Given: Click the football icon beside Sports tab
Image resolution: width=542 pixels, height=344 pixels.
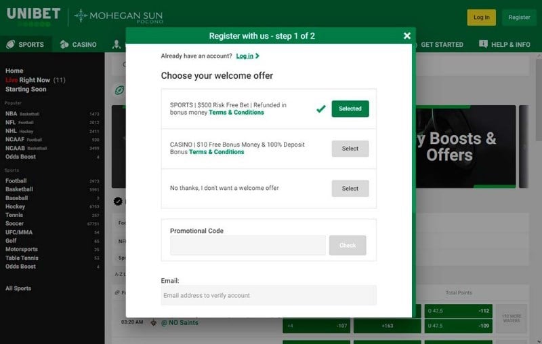Looking at the screenshot, I should (10, 45).
